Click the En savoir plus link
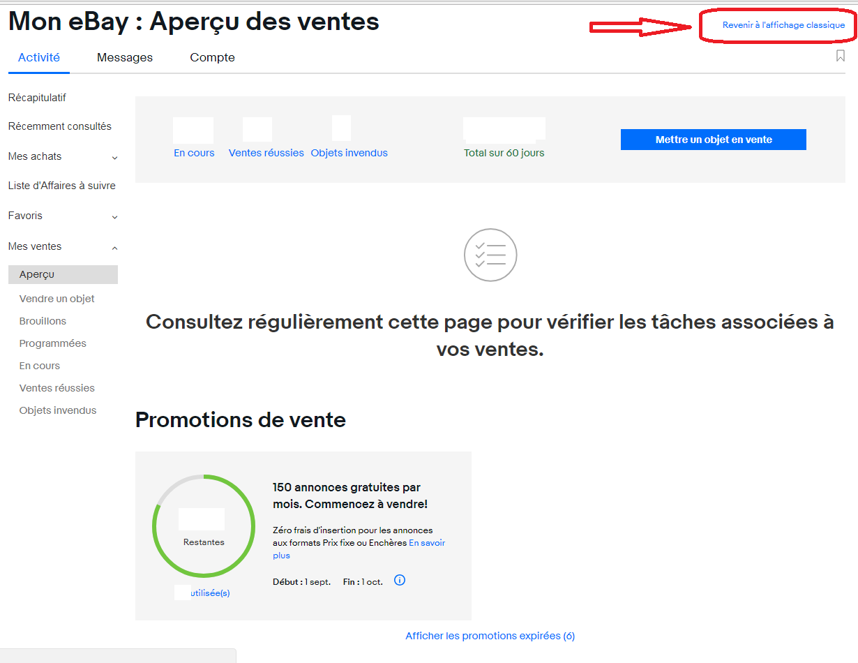This screenshot has height=663, width=858. 426,543
